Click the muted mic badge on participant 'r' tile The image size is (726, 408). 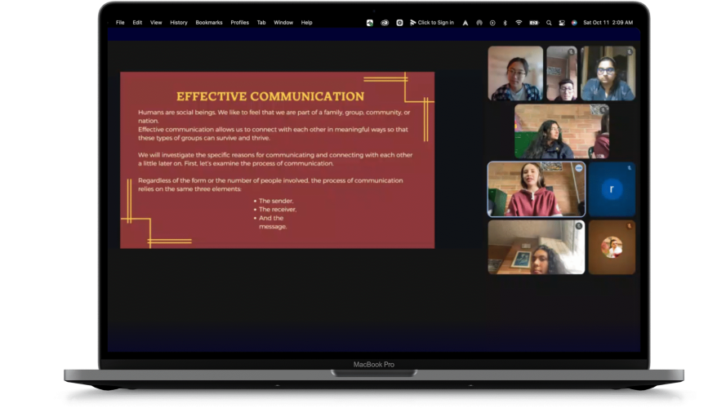click(x=630, y=166)
